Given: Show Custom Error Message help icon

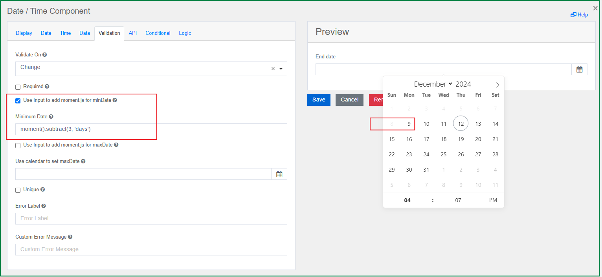Looking at the screenshot, I should (70, 237).
